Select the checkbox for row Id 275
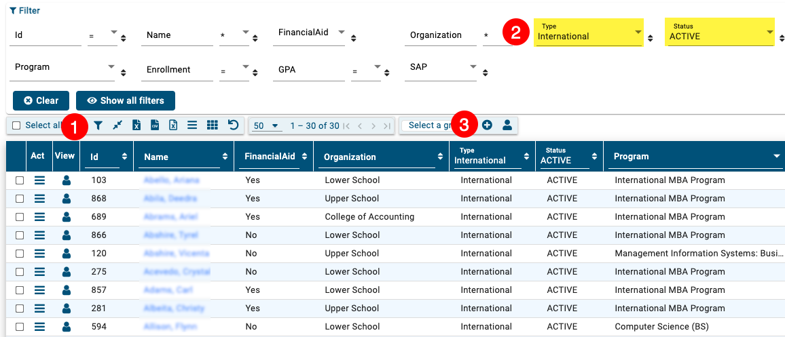 [20, 272]
